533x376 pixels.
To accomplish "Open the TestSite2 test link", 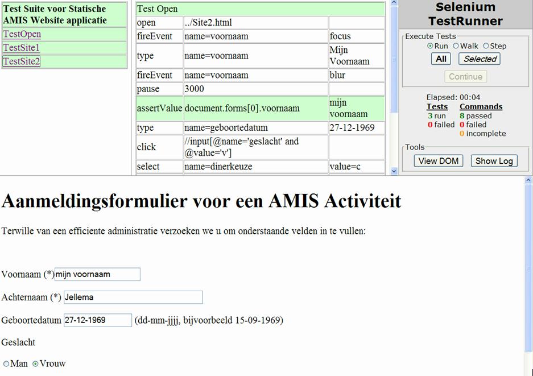I will click(x=22, y=61).
